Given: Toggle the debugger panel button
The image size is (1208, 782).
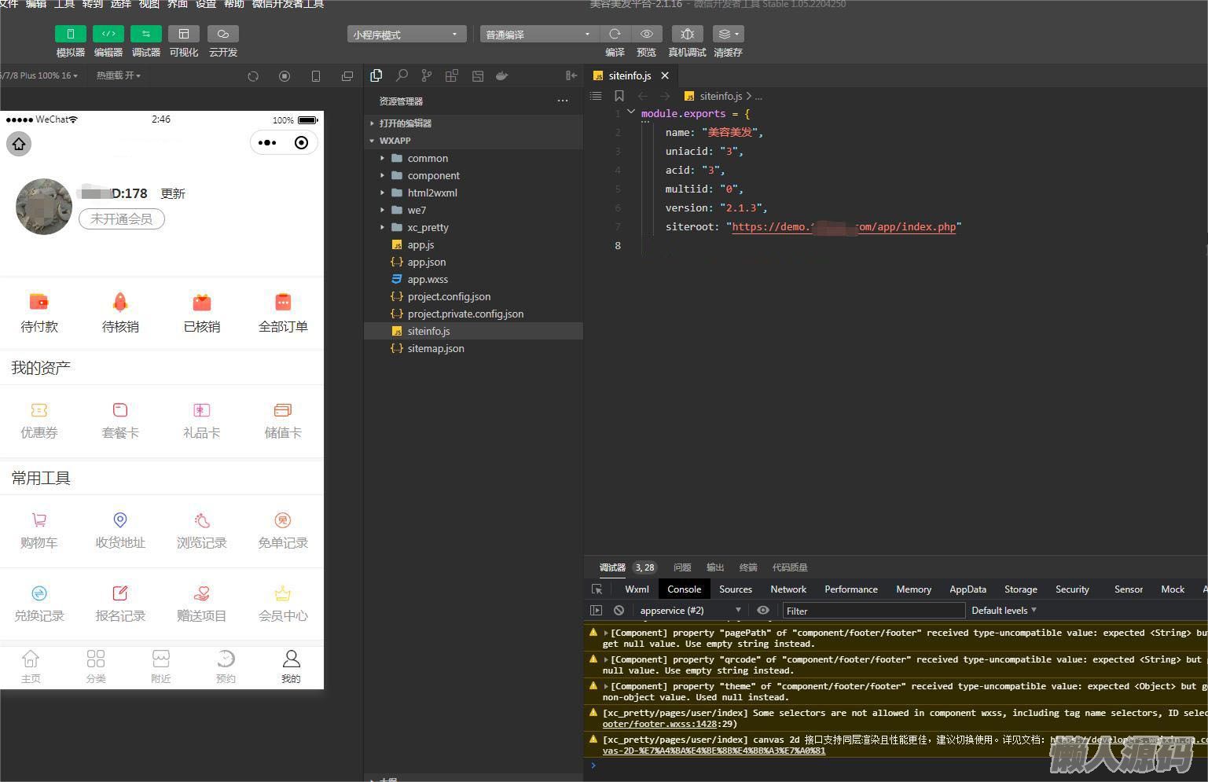Looking at the screenshot, I should pos(145,34).
